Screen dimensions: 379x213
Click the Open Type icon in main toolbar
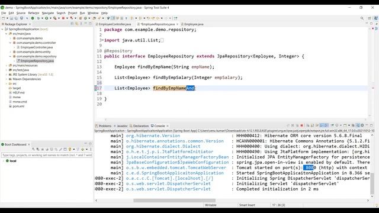[94, 18]
